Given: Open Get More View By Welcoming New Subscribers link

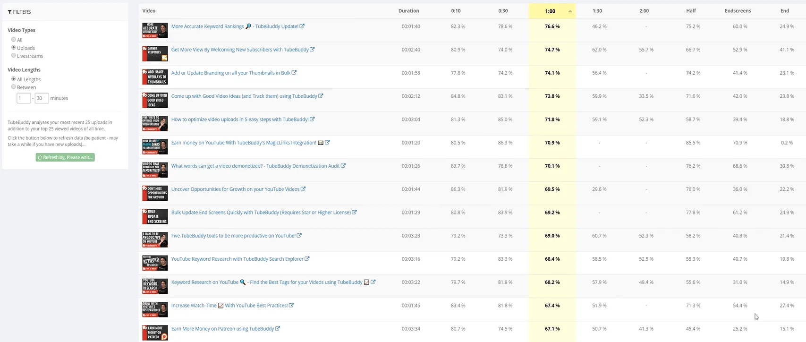Looking at the screenshot, I should click(x=240, y=50).
